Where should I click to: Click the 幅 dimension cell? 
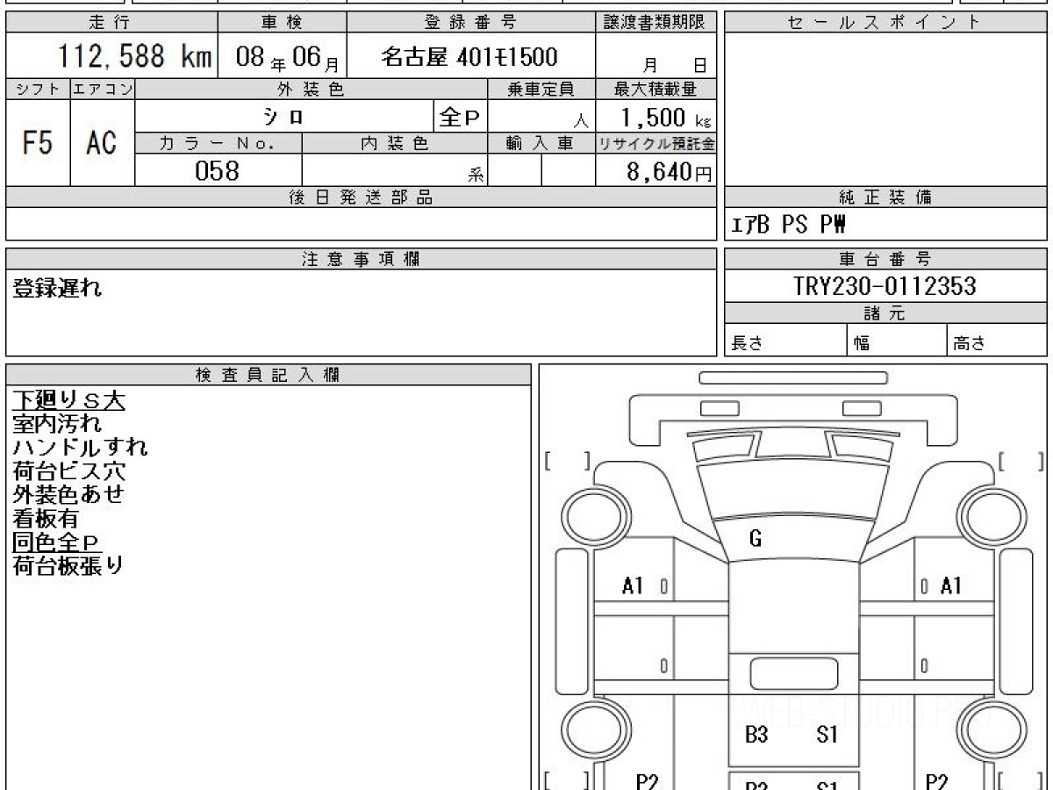coord(897,341)
